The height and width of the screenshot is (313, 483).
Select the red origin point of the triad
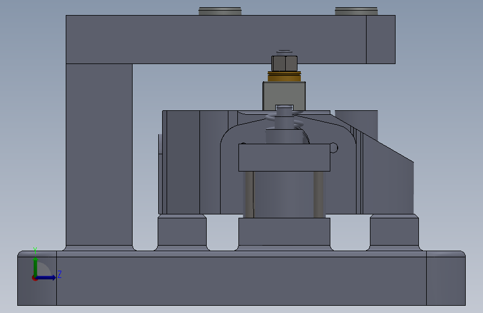point(35,278)
